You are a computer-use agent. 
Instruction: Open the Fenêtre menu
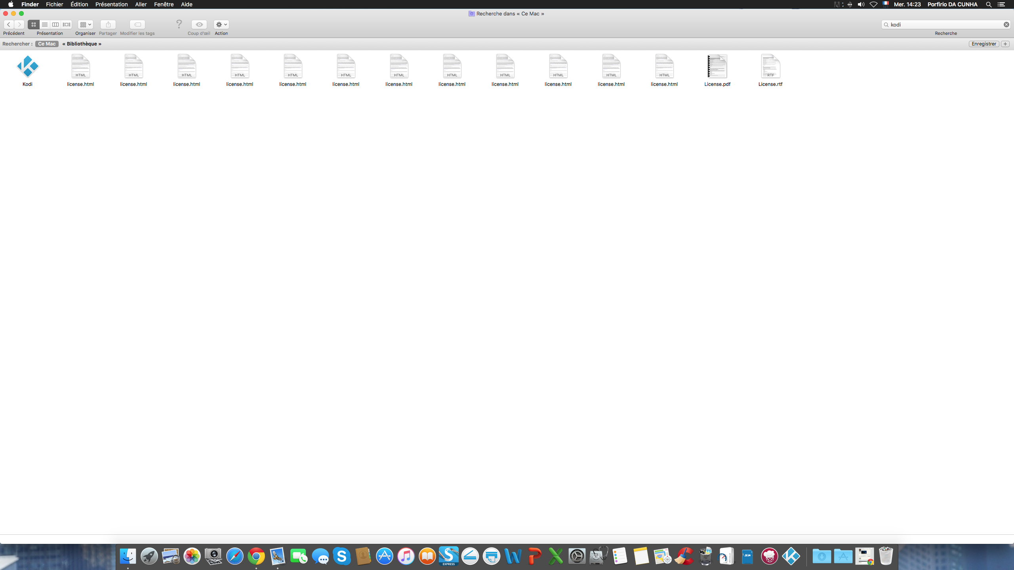tap(164, 4)
